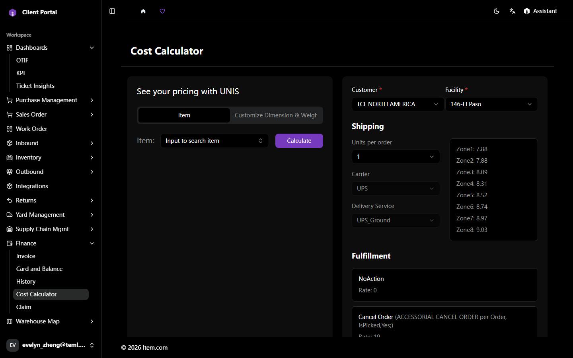Open the Carrier dropdown
The image size is (573, 358).
(x=396, y=189)
